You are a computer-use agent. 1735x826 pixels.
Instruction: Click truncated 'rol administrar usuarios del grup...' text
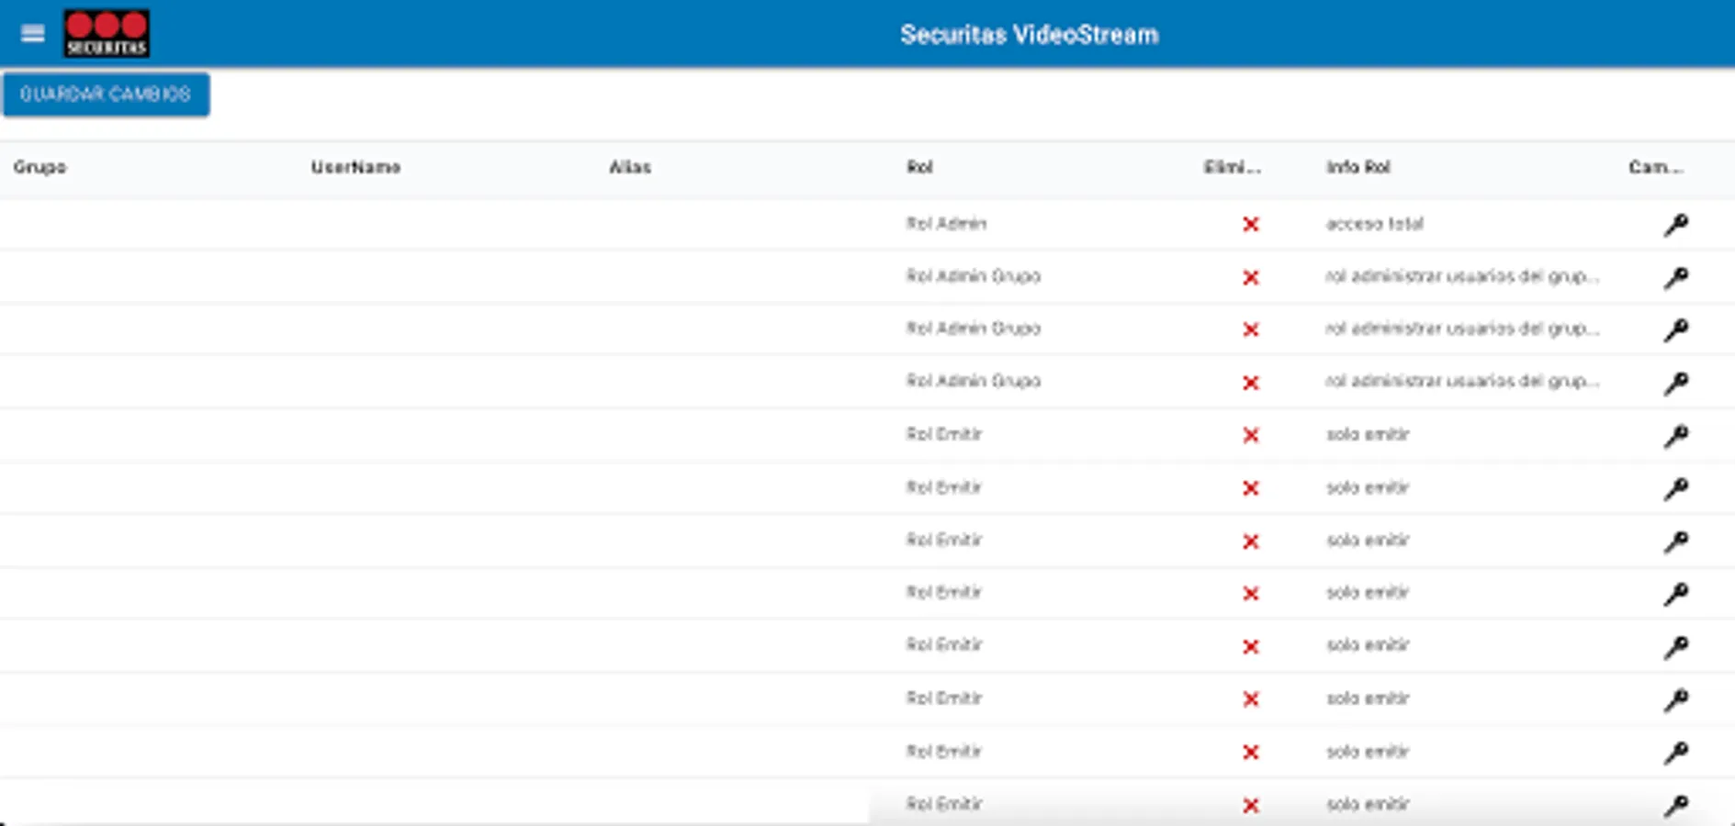(1462, 277)
